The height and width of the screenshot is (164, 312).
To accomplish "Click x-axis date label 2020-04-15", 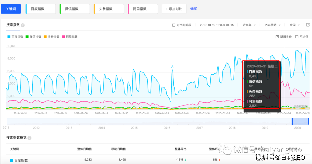I will click(x=302, y=113).
